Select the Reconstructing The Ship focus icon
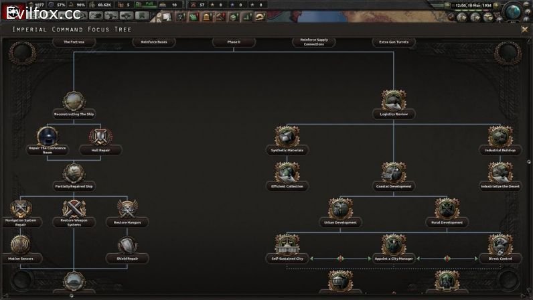The width and height of the screenshot is (533, 300). click(74, 102)
